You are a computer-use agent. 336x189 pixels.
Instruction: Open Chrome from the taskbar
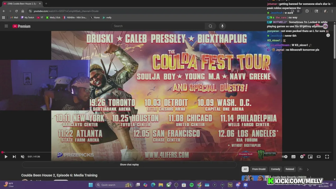pos(199,185)
